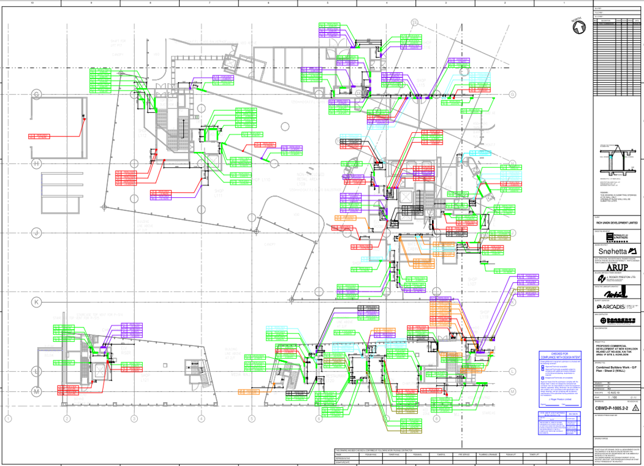
Task: Click grid bubble G on left side
Action: coord(37,95)
